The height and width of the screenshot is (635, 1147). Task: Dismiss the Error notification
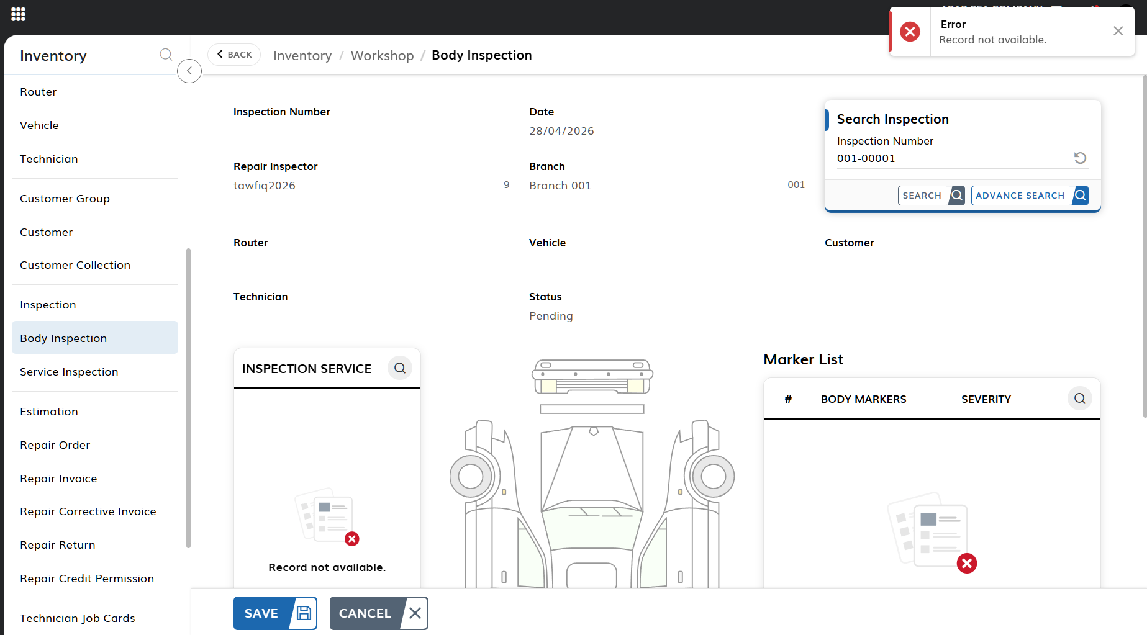(x=1118, y=31)
